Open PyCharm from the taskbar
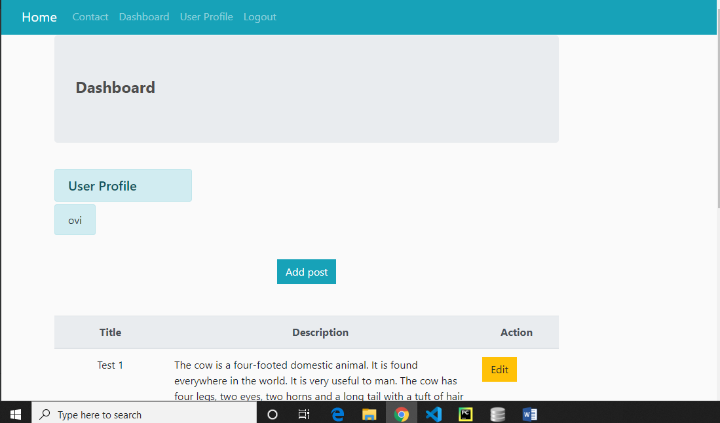The height and width of the screenshot is (423, 720). pos(466,414)
